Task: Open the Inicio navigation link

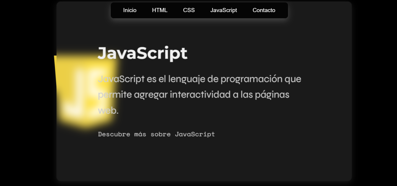Action: coord(130,10)
